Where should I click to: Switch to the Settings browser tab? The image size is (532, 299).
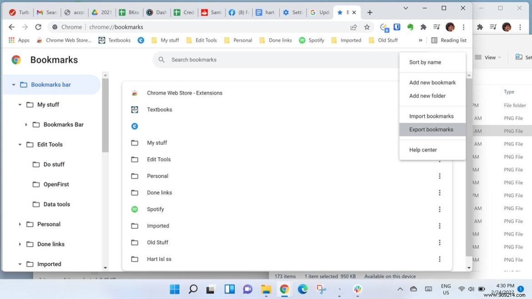(x=292, y=12)
